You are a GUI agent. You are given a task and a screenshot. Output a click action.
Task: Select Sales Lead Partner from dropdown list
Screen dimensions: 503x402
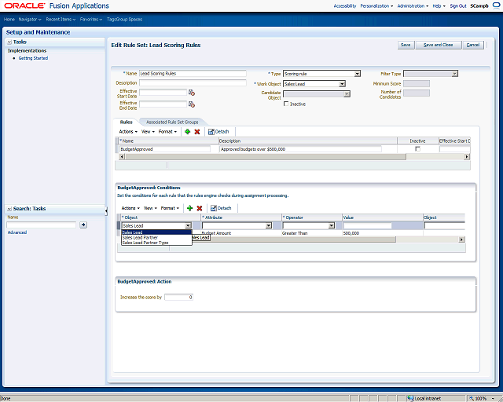pos(156,238)
